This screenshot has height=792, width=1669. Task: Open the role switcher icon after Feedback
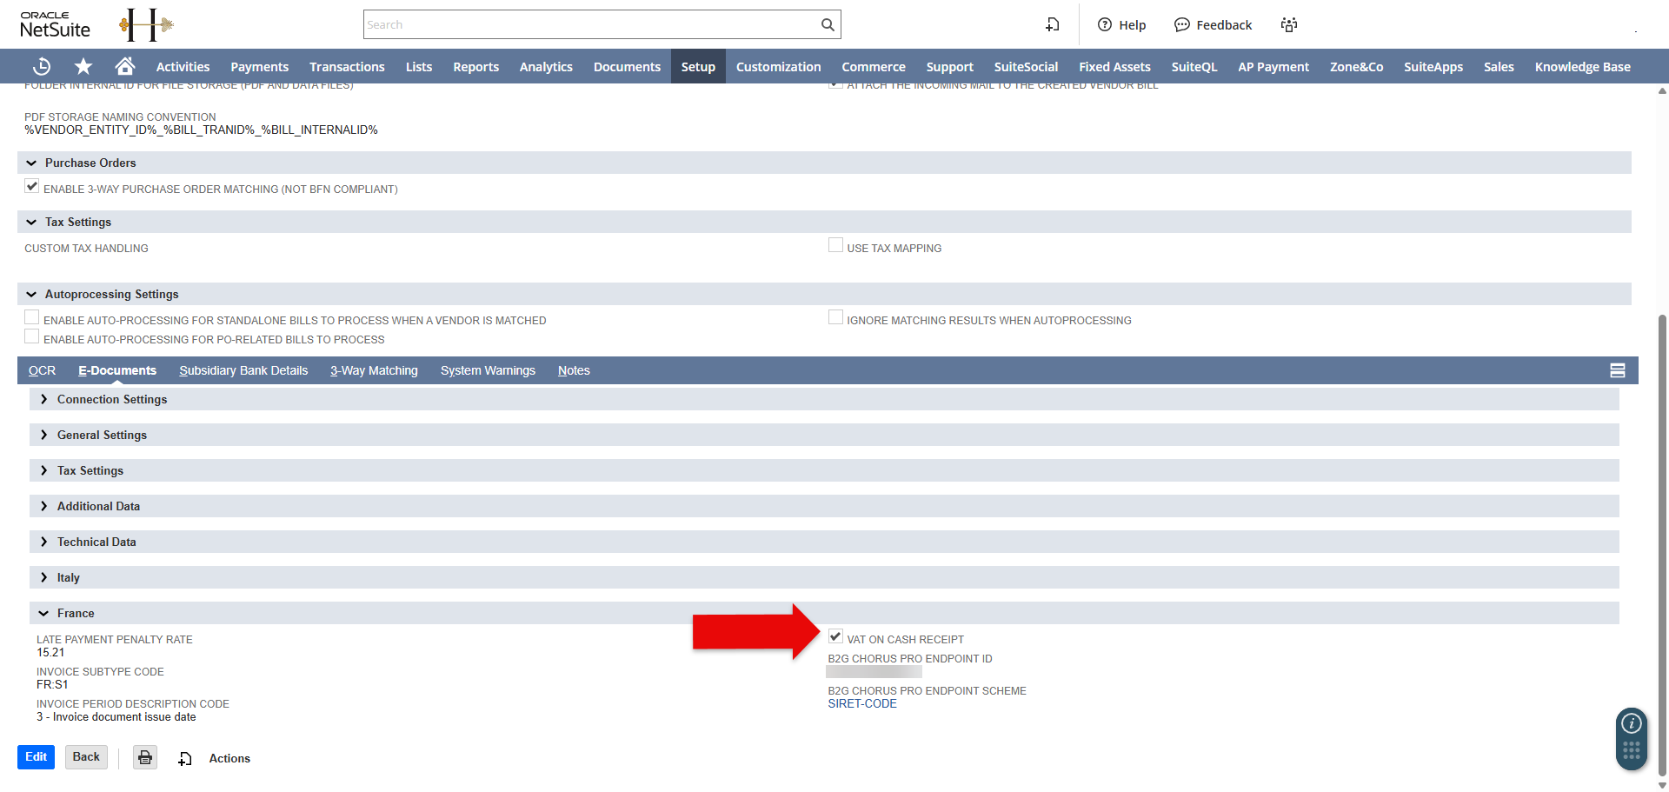[1289, 24]
